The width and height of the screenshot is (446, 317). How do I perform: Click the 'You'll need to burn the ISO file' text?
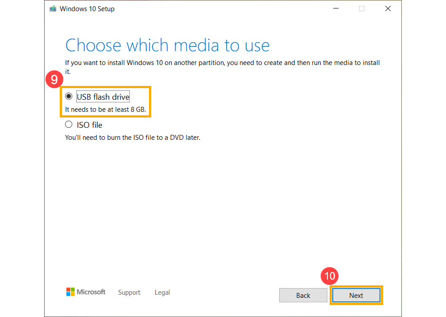pyautogui.click(x=133, y=138)
